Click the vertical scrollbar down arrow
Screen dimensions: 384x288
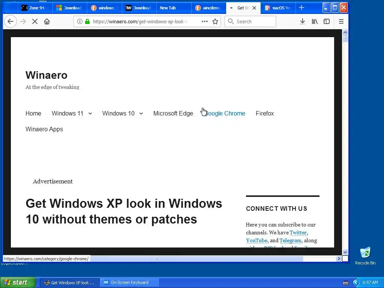[x=345, y=252]
